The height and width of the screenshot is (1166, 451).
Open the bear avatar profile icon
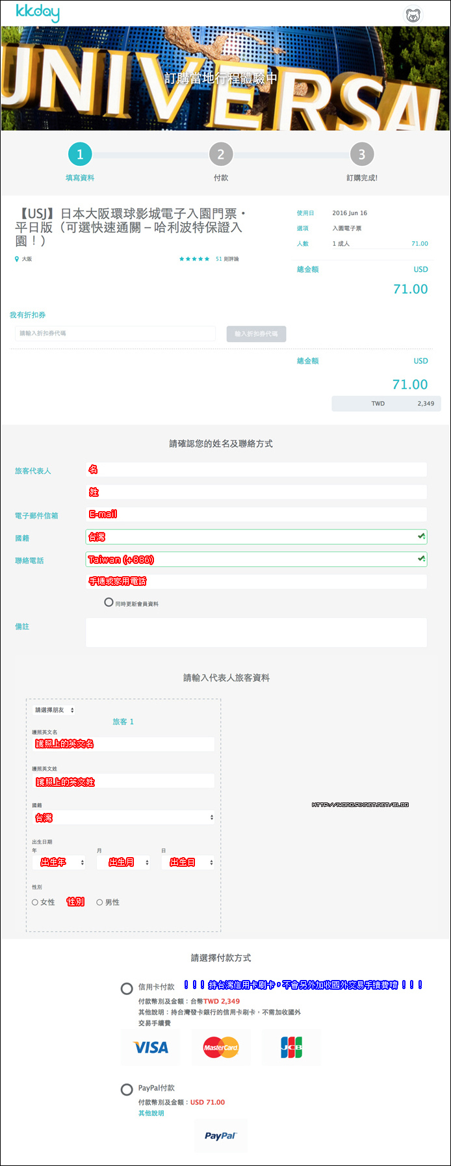point(413,15)
